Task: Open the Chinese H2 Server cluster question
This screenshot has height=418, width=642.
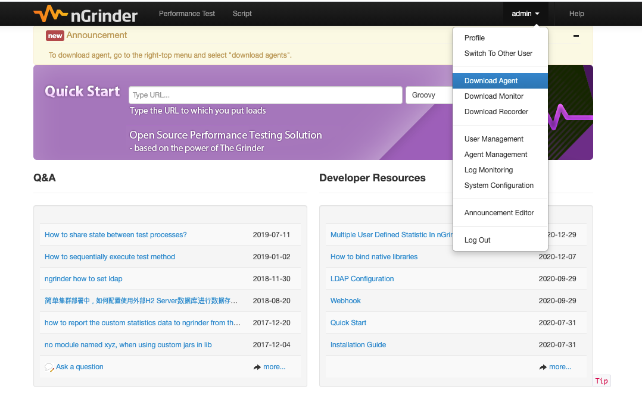Action: pyautogui.click(x=141, y=301)
